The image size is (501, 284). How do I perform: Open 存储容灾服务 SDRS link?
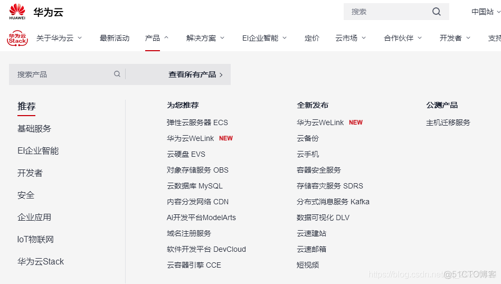point(330,186)
